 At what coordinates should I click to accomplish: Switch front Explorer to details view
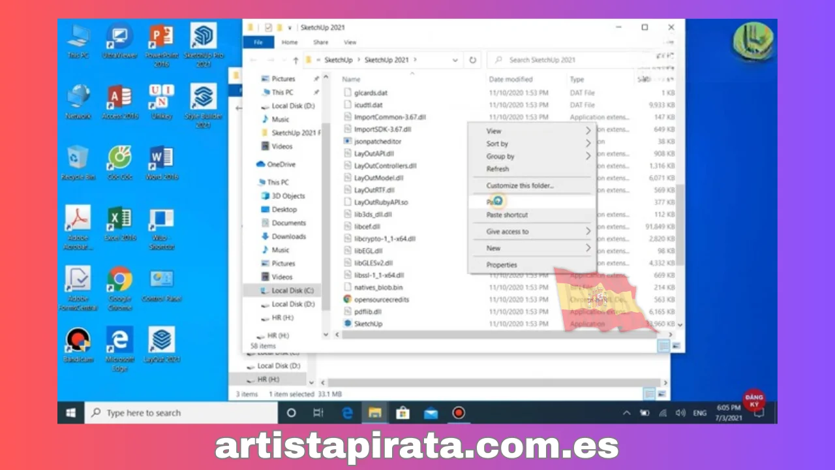point(663,346)
